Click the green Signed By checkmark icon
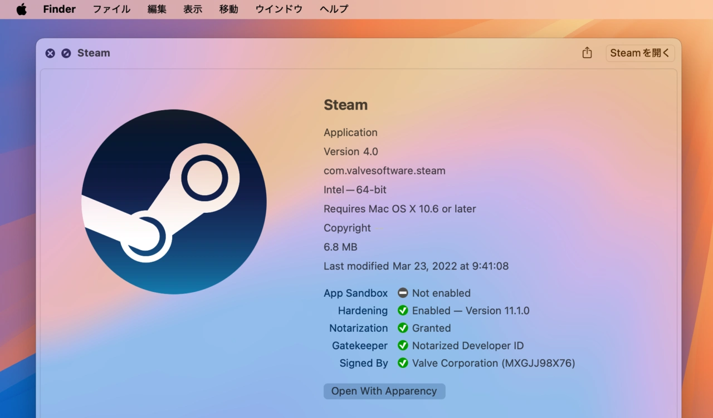713x418 pixels. pyautogui.click(x=403, y=363)
